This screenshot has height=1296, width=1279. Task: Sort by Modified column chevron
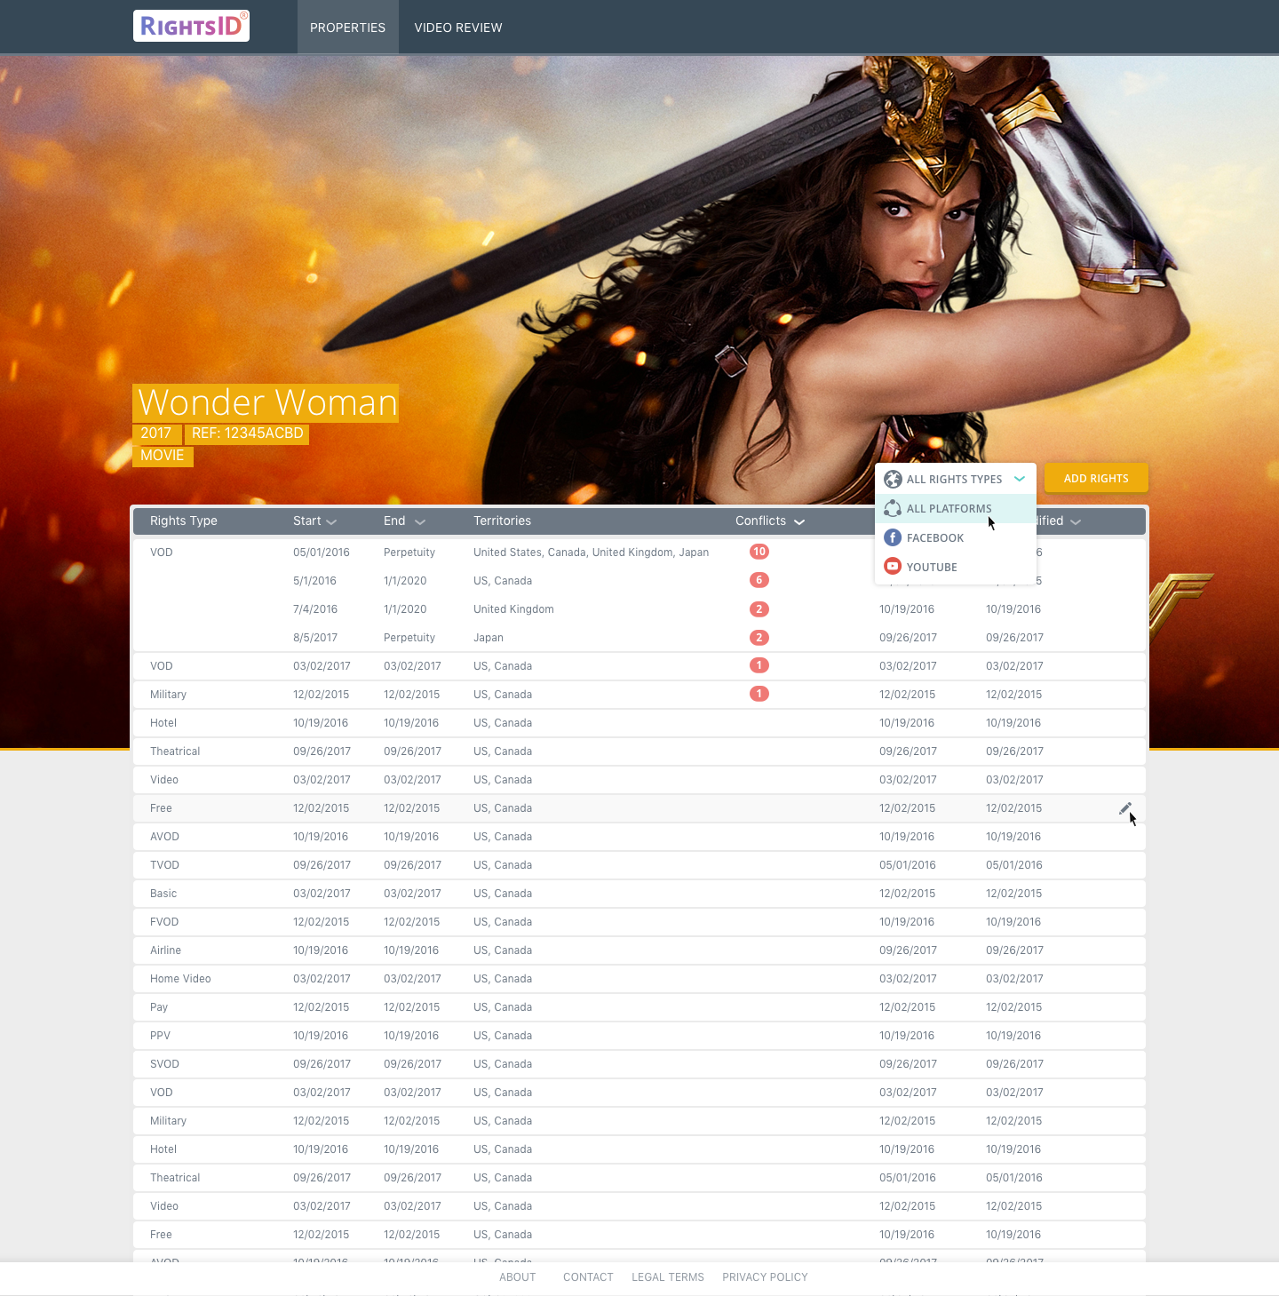(1076, 522)
